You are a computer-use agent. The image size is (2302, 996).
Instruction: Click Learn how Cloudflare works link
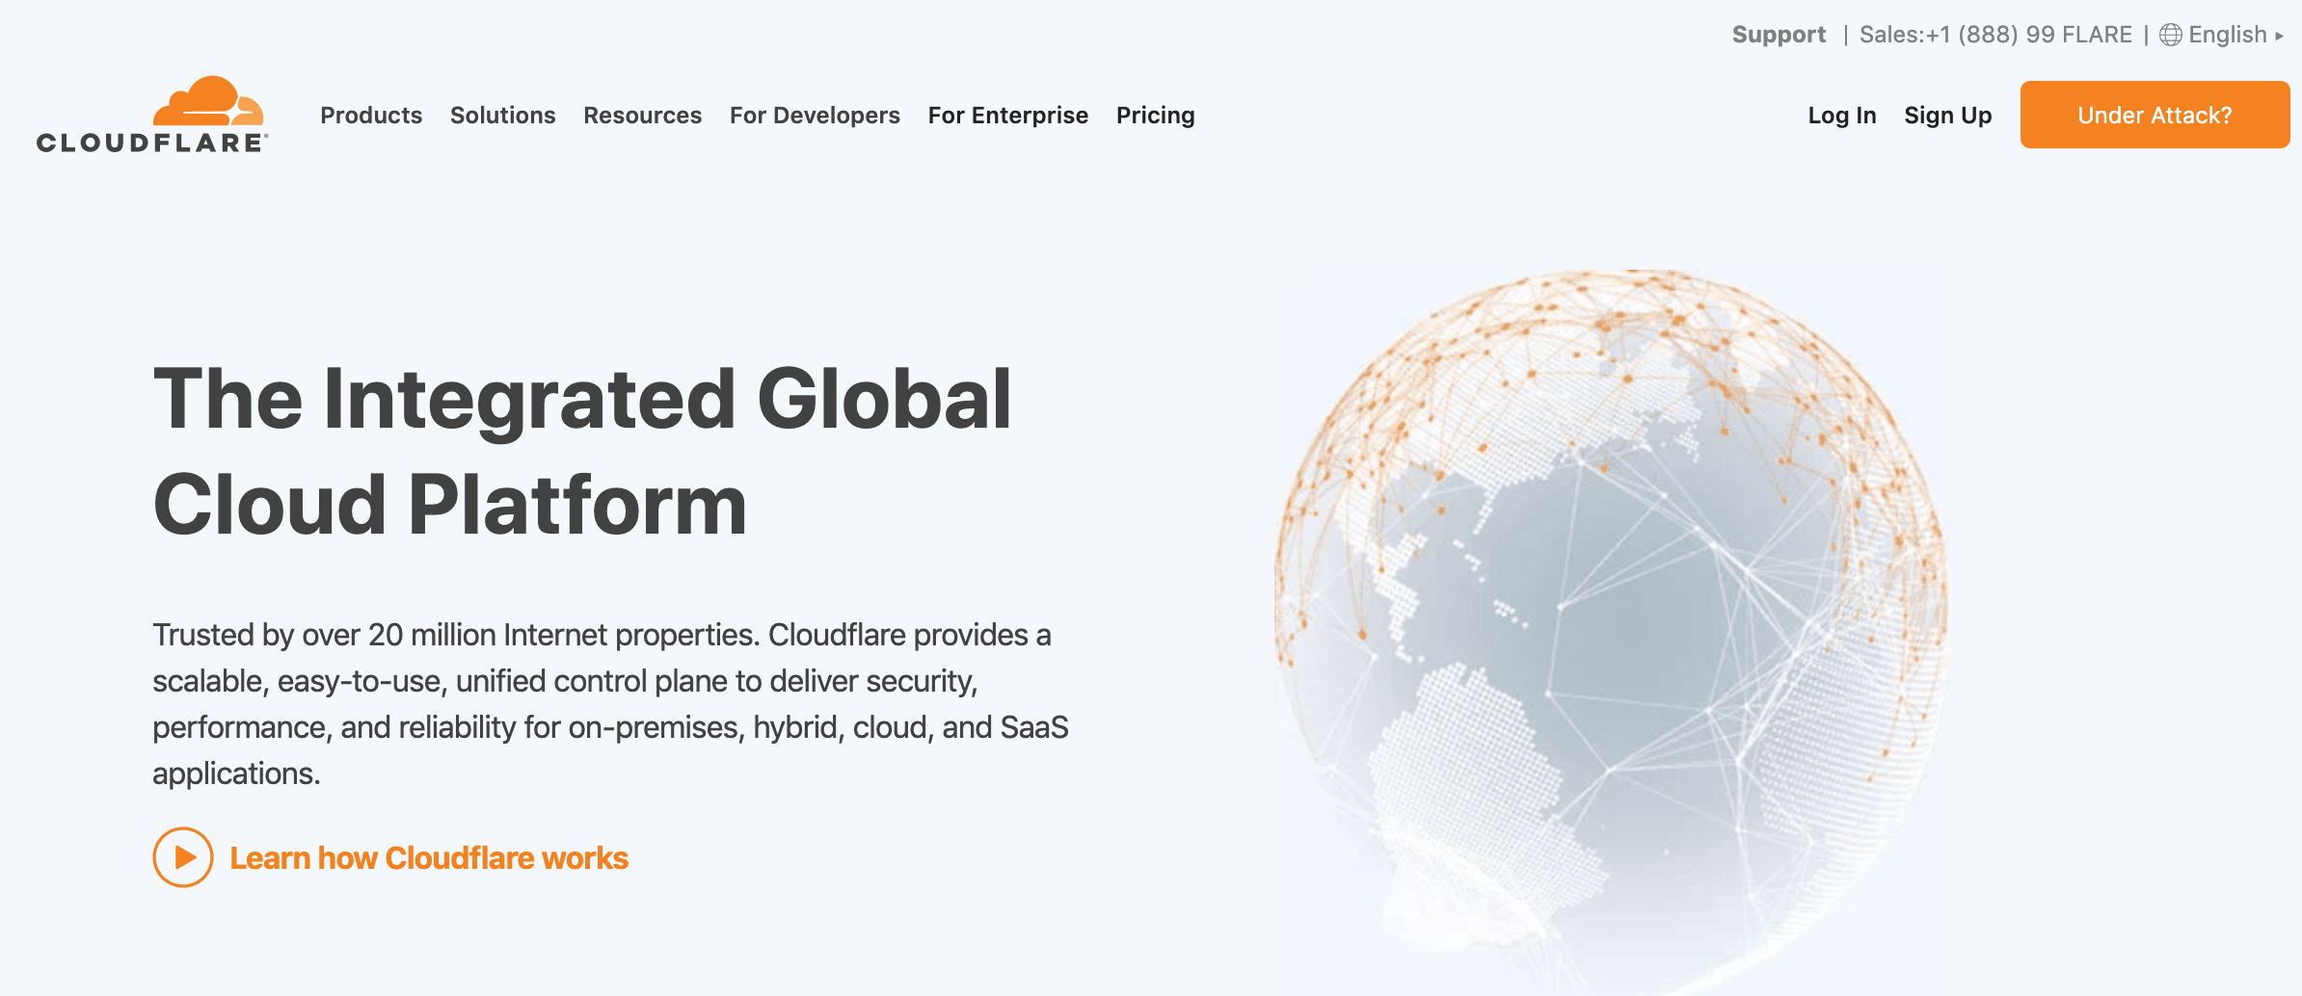click(429, 857)
